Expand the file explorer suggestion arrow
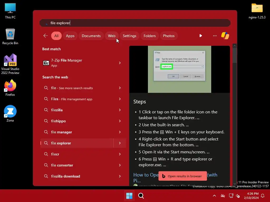This screenshot has height=202, width=270. 120,143
